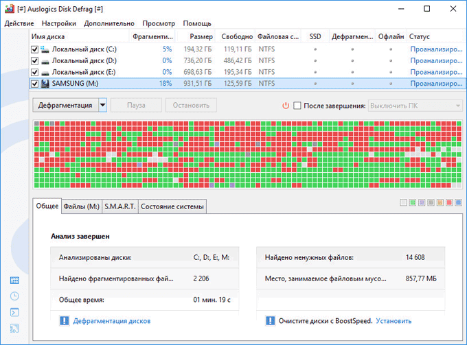Viewport: 467px width, 345px height.
Task: Click the Local Disk (C:) system drive icon
Action: (x=45, y=49)
